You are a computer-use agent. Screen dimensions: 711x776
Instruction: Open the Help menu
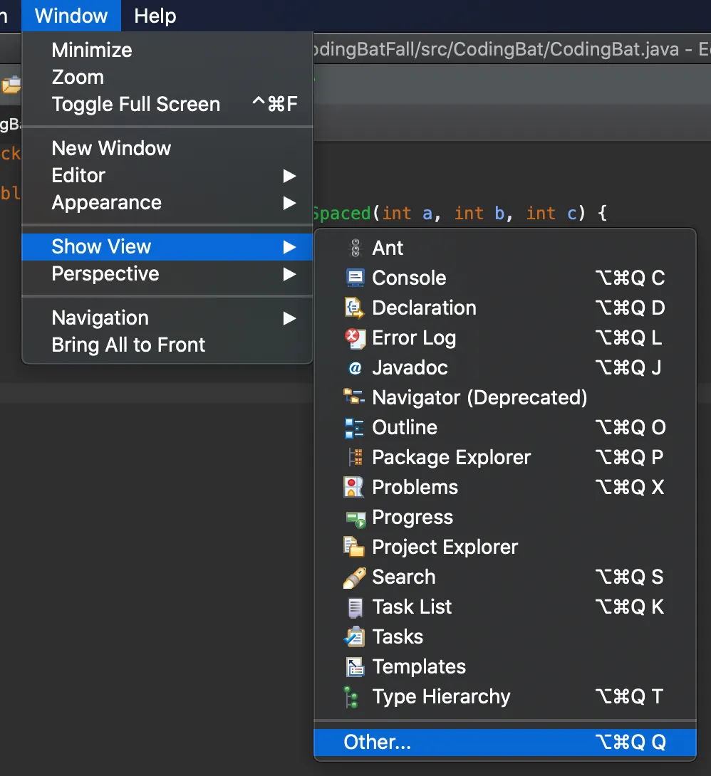click(x=155, y=16)
